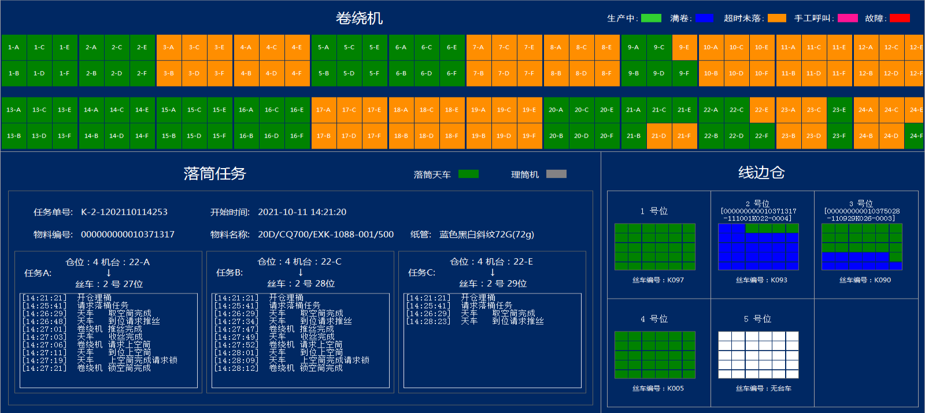Click the pink 手工呼叫 legend swatch
This screenshot has width=925, height=413.
pyautogui.click(x=848, y=18)
